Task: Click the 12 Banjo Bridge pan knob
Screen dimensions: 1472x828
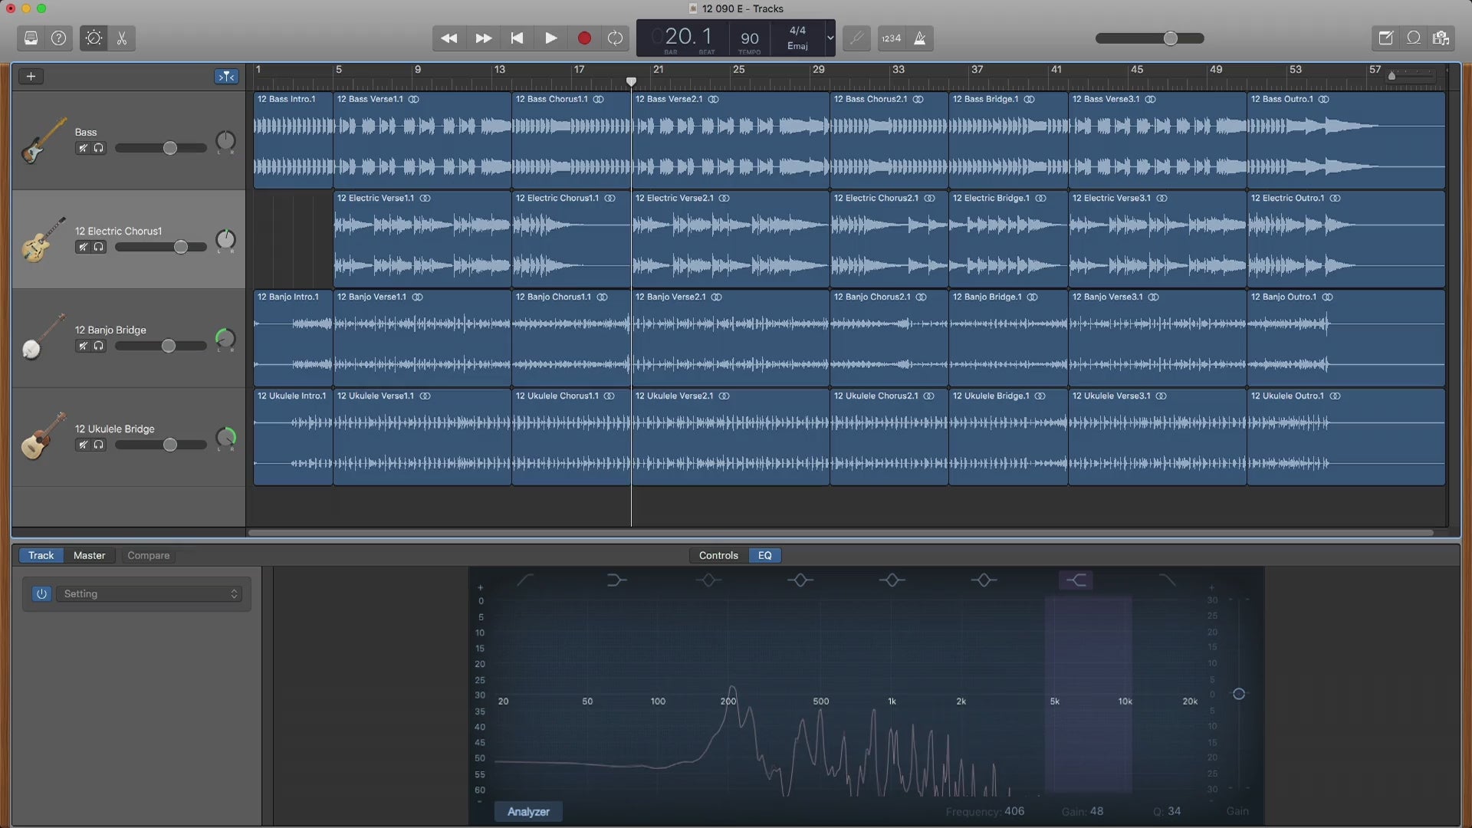Action: 225,339
